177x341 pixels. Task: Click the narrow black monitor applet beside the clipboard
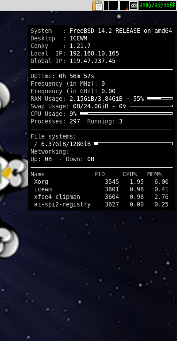[x=106, y=5]
